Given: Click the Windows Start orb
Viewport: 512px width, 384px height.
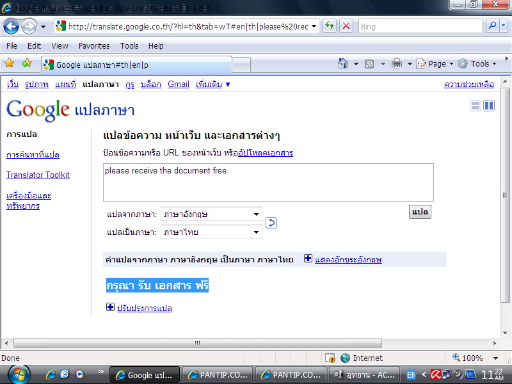Looking at the screenshot, I should coord(19,374).
